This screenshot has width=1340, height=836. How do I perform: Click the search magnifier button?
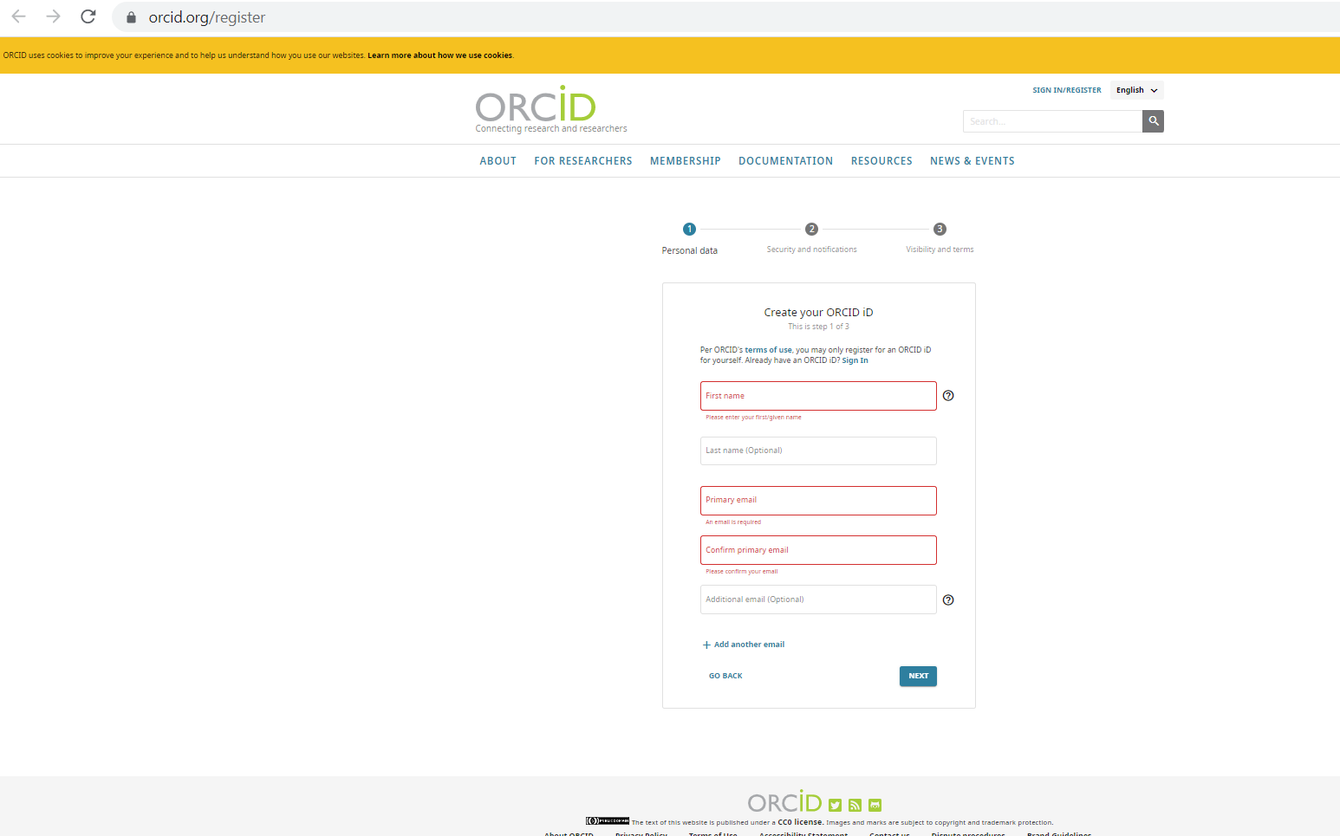[1153, 121]
